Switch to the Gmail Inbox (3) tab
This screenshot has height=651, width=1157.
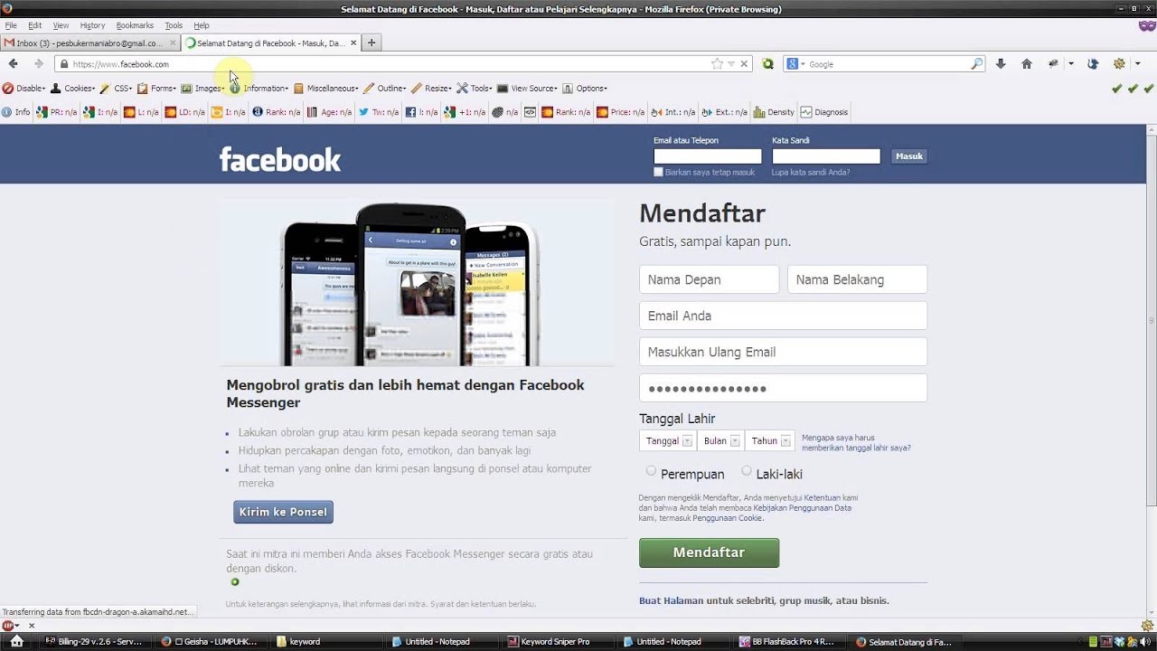click(x=90, y=42)
